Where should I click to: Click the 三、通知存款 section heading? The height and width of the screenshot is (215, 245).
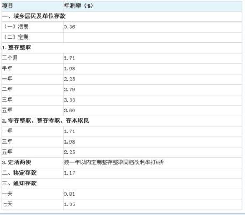coord(19,183)
